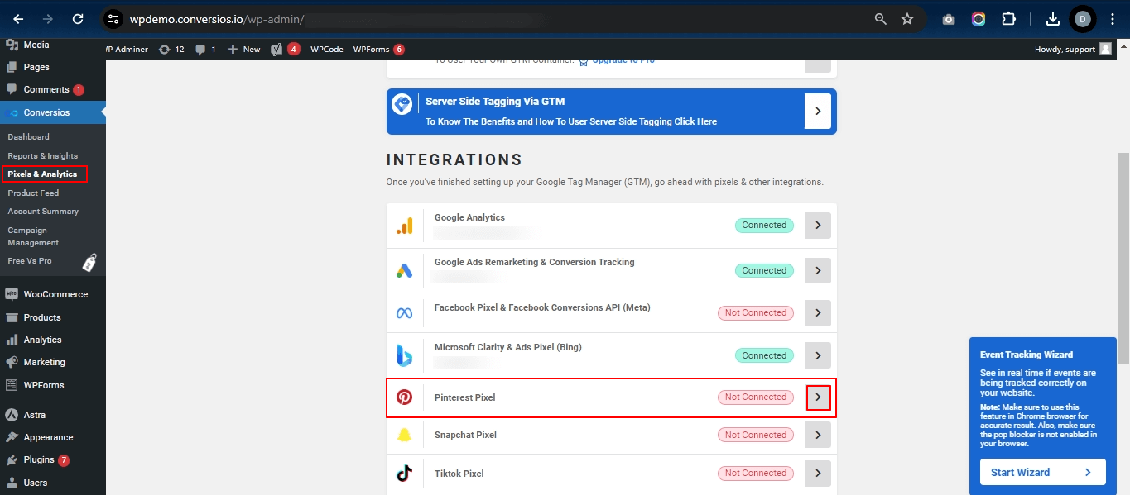Click the page vertical scrollbar
Screen dimensions: 1130x495
[x=1123, y=256]
